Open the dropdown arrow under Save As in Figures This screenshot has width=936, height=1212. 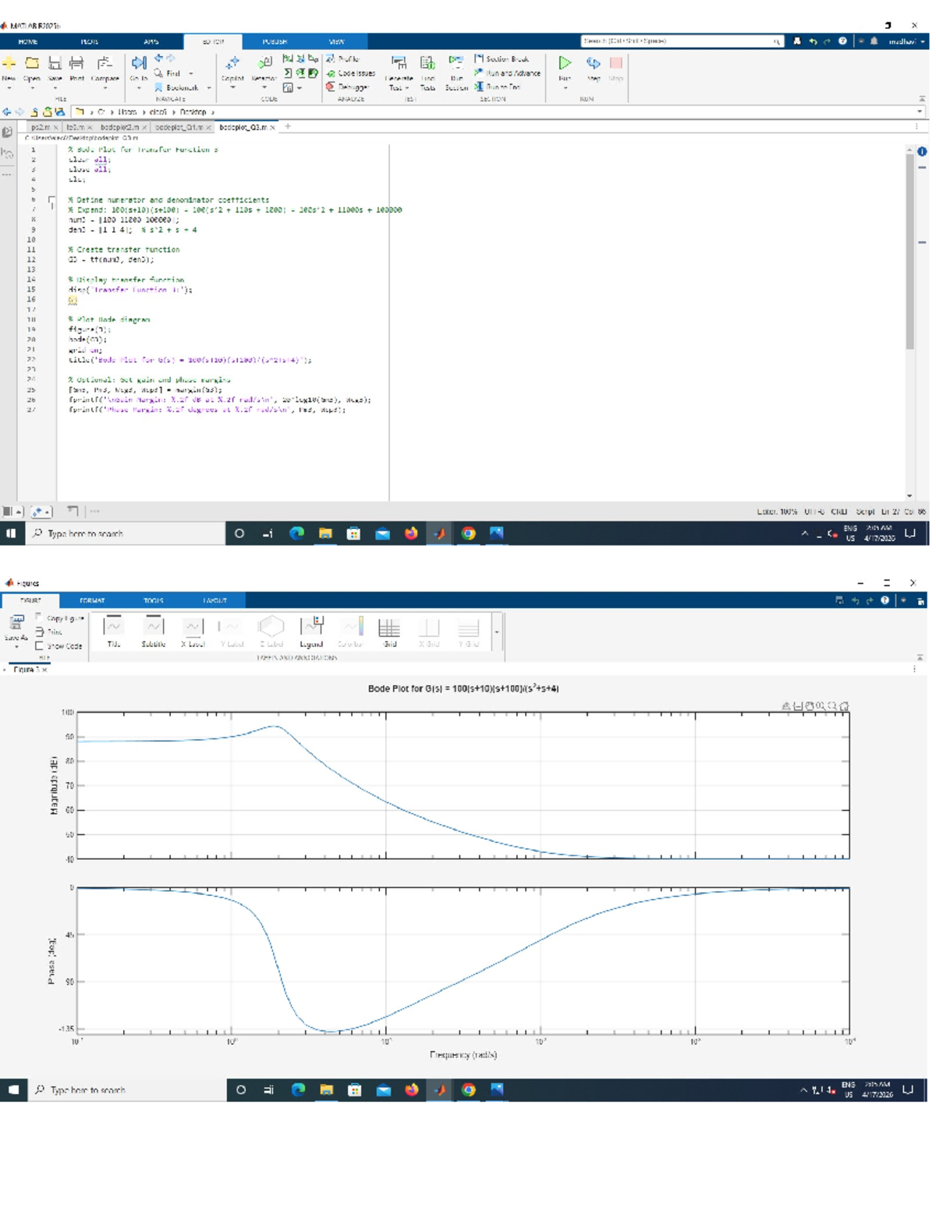pos(16,646)
